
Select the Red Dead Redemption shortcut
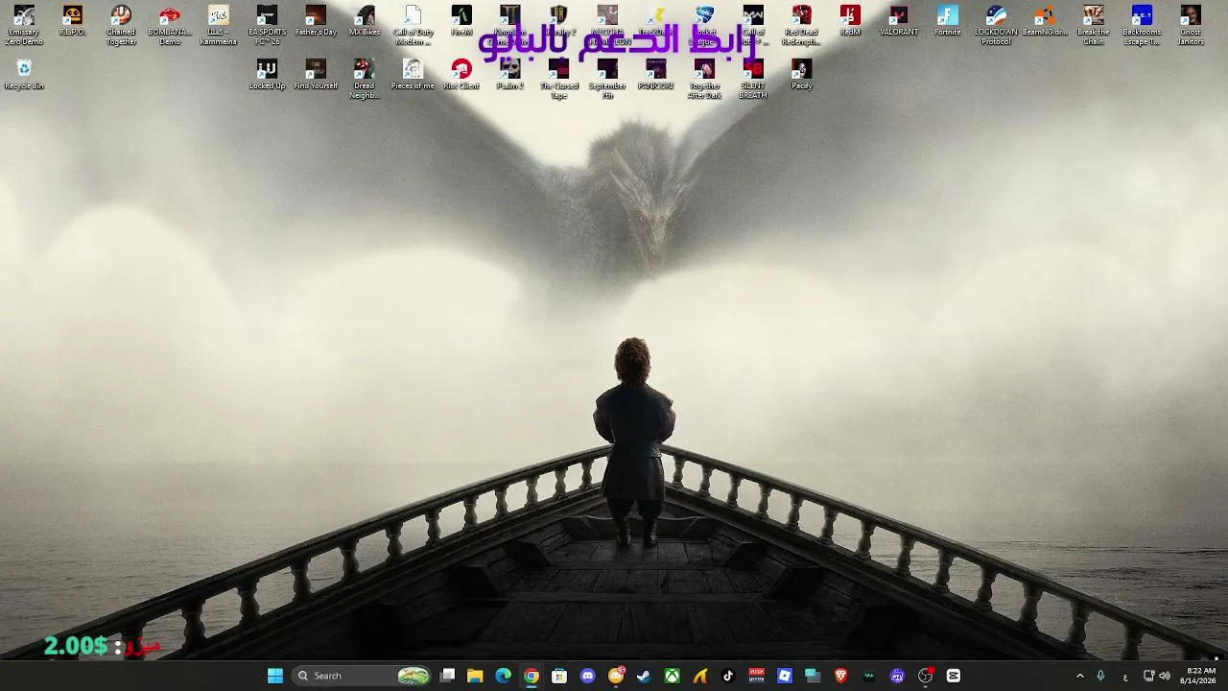coord(802,26)
